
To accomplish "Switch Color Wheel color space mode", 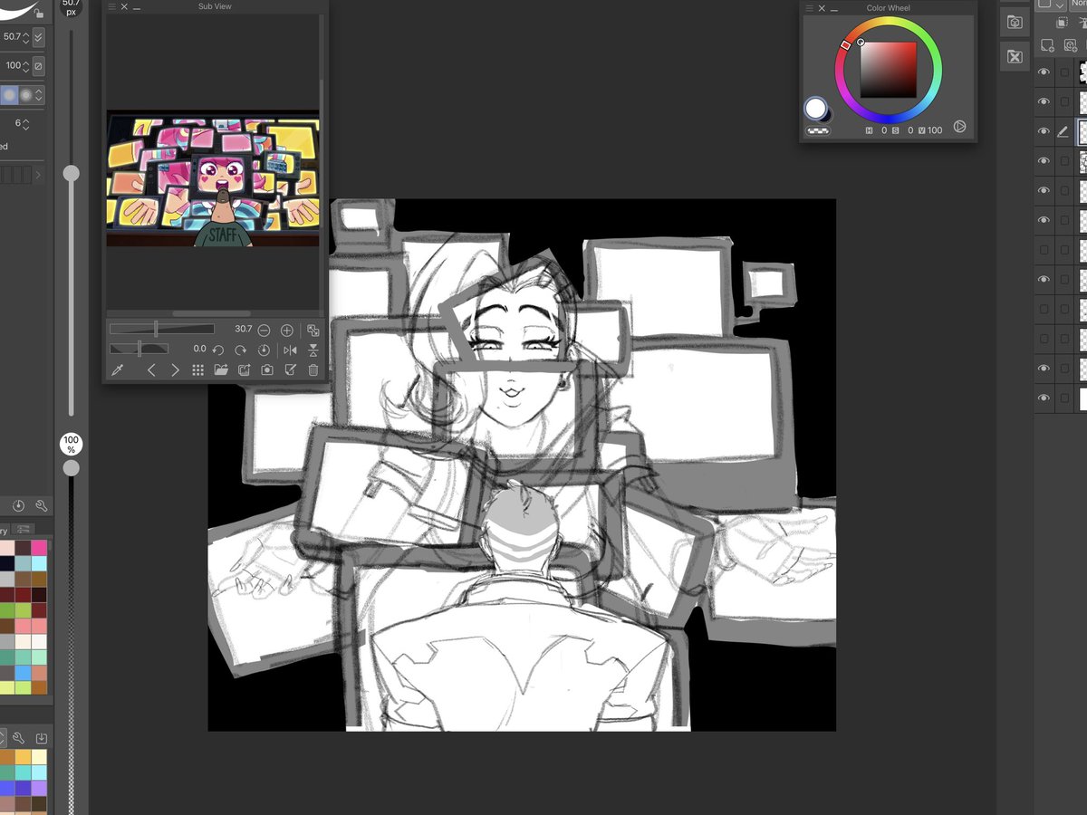I will click(x=960, y=128).
